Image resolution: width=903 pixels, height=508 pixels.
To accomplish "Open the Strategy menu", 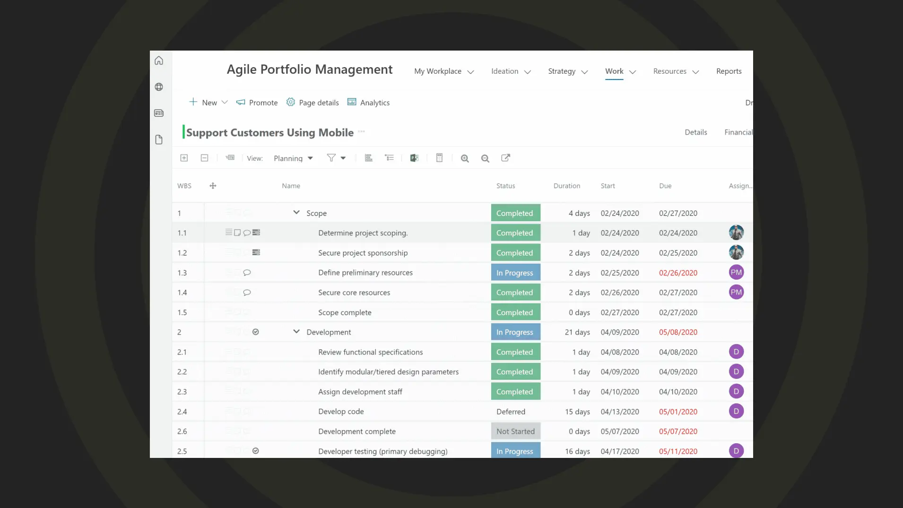I will coord(567,71).
